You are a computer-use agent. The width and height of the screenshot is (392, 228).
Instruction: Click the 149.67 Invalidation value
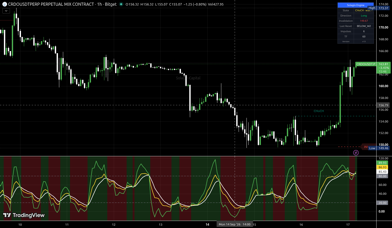click(364, 21)
